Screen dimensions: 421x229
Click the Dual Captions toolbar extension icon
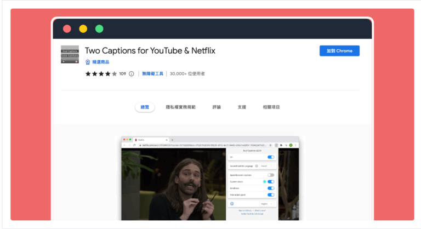click(x=276, y=145)
